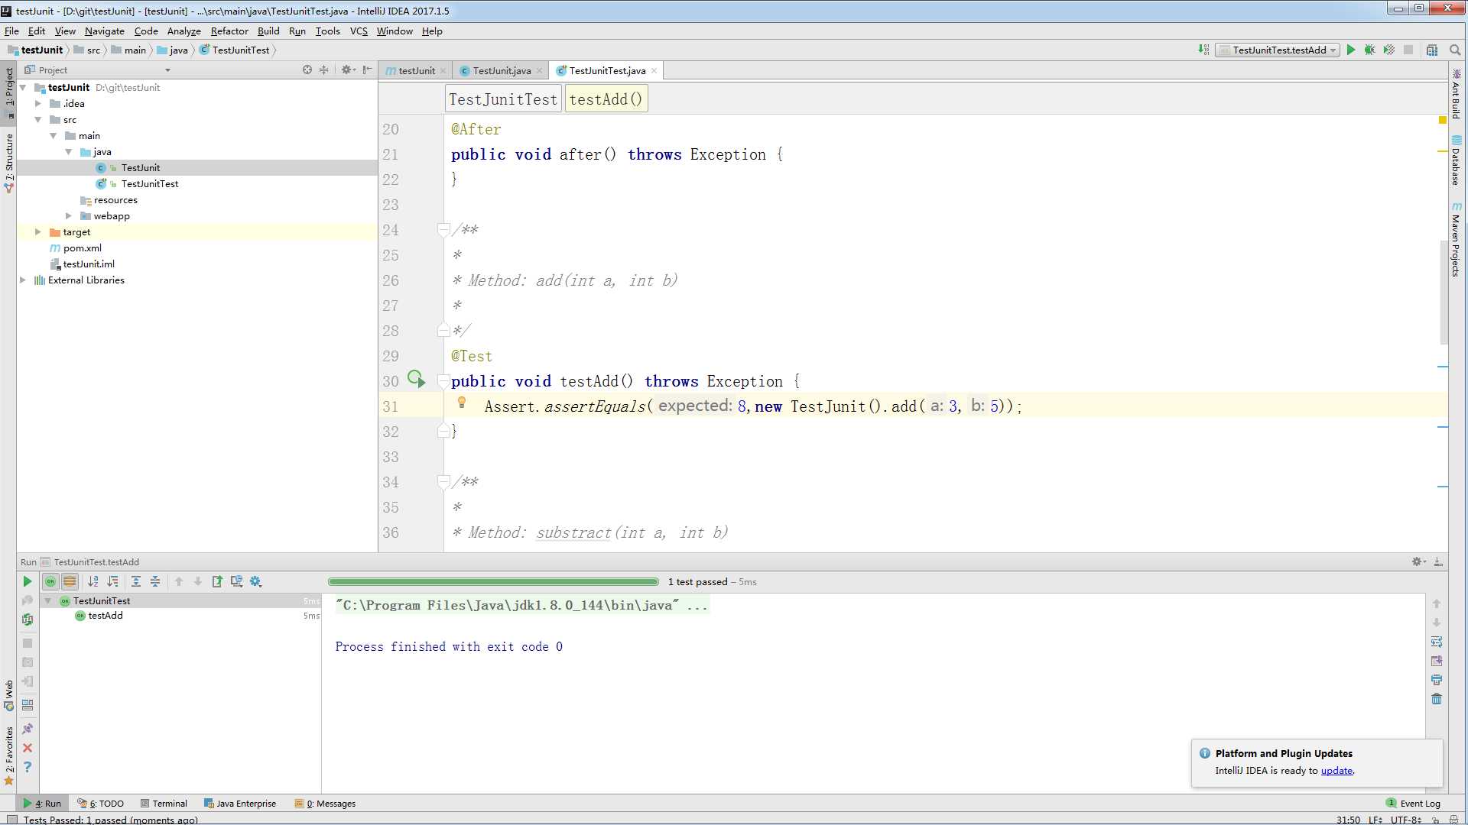Click the Make Project build icon

(x=1203, y=50)
